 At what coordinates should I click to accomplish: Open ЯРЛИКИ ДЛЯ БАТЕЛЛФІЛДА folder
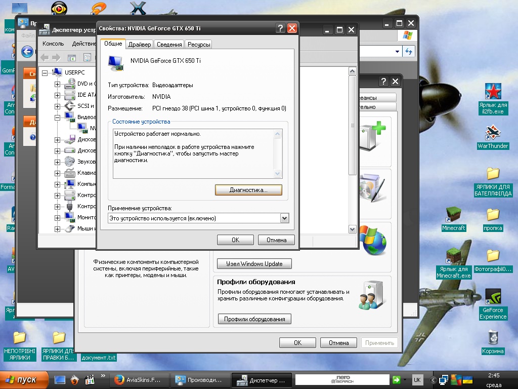(493, 182)
